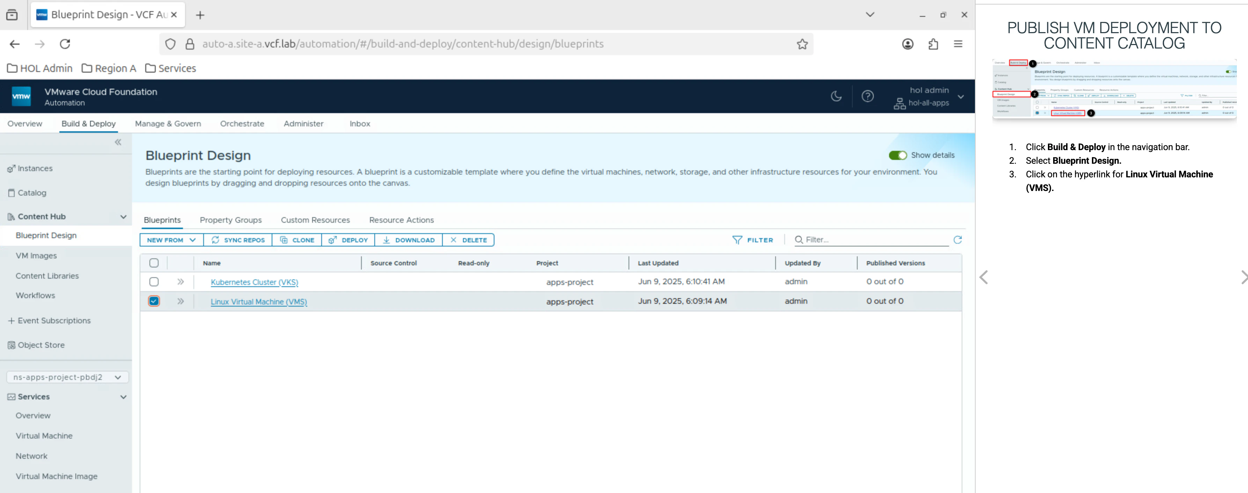Open lab manual screenshot thumbnail
The width and height of the screenshot is (1248, 493).
(1114, 89)
